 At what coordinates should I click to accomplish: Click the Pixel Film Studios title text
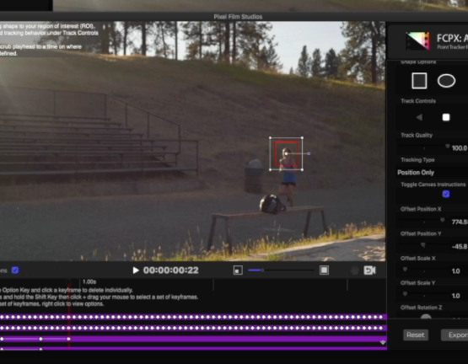click(238, 17)
